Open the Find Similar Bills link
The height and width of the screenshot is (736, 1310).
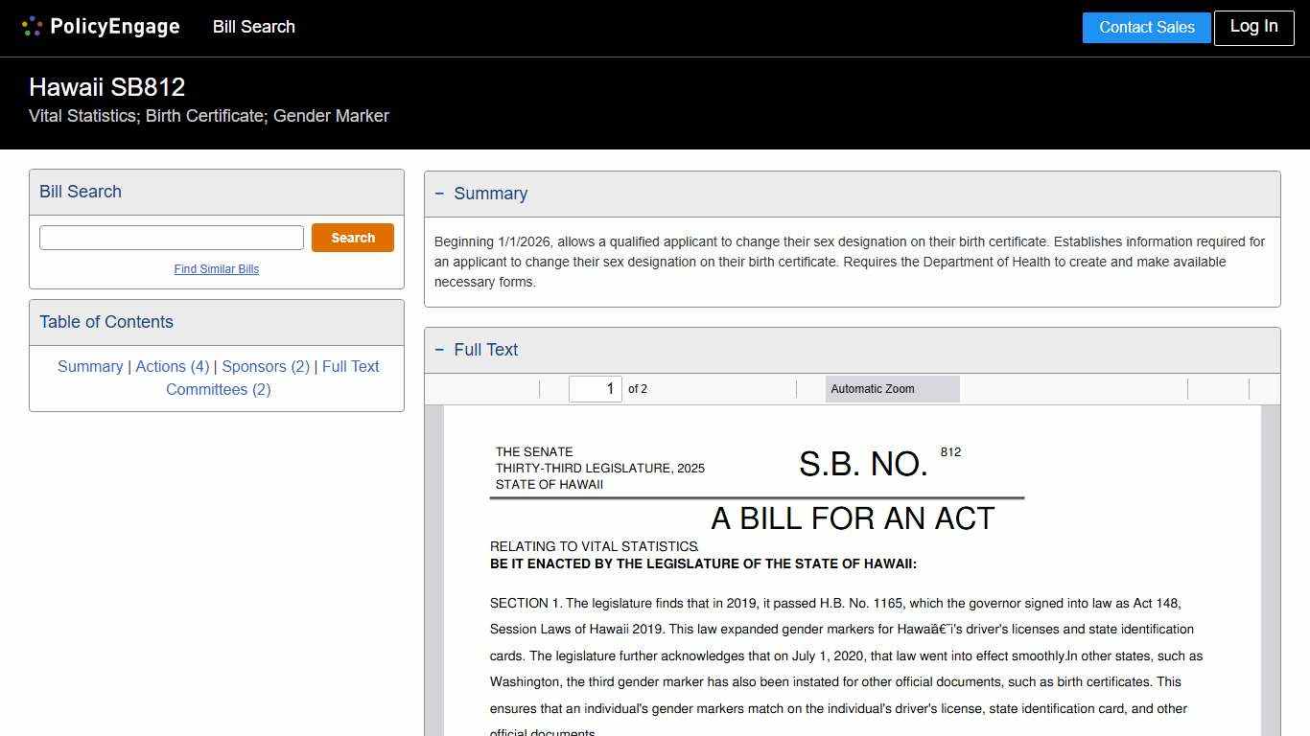point(216,269)
